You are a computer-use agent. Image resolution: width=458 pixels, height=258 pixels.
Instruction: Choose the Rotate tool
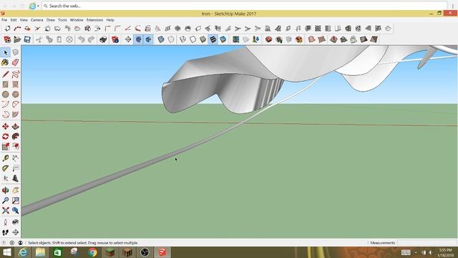click(6, 136)
